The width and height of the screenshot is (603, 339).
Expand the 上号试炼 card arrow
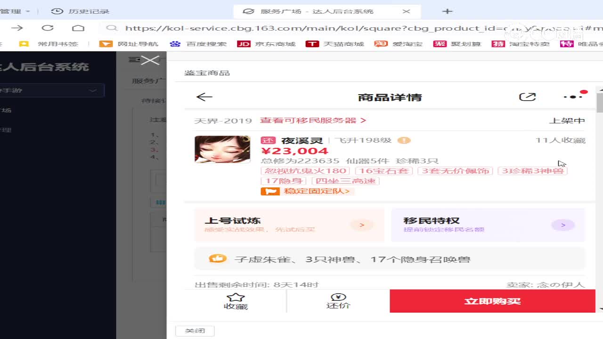point(362,225)
